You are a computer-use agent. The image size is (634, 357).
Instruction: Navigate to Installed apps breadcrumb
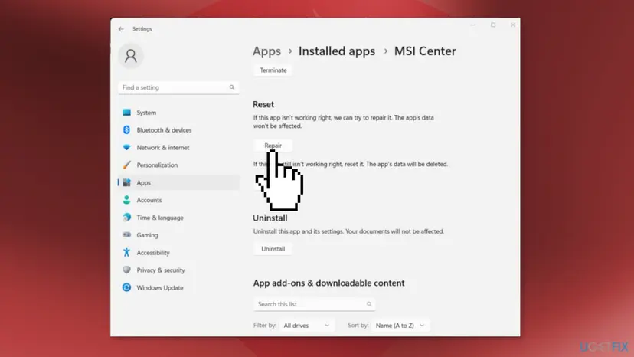pos(337,51)
